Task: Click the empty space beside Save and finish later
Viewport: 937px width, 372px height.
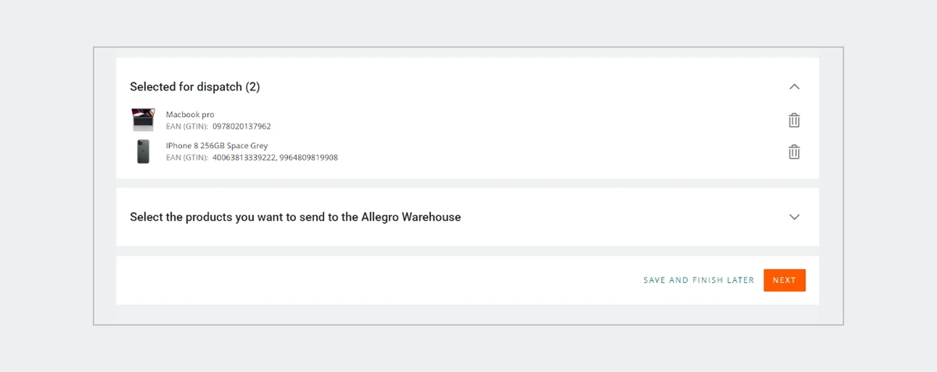Action: 375,280
